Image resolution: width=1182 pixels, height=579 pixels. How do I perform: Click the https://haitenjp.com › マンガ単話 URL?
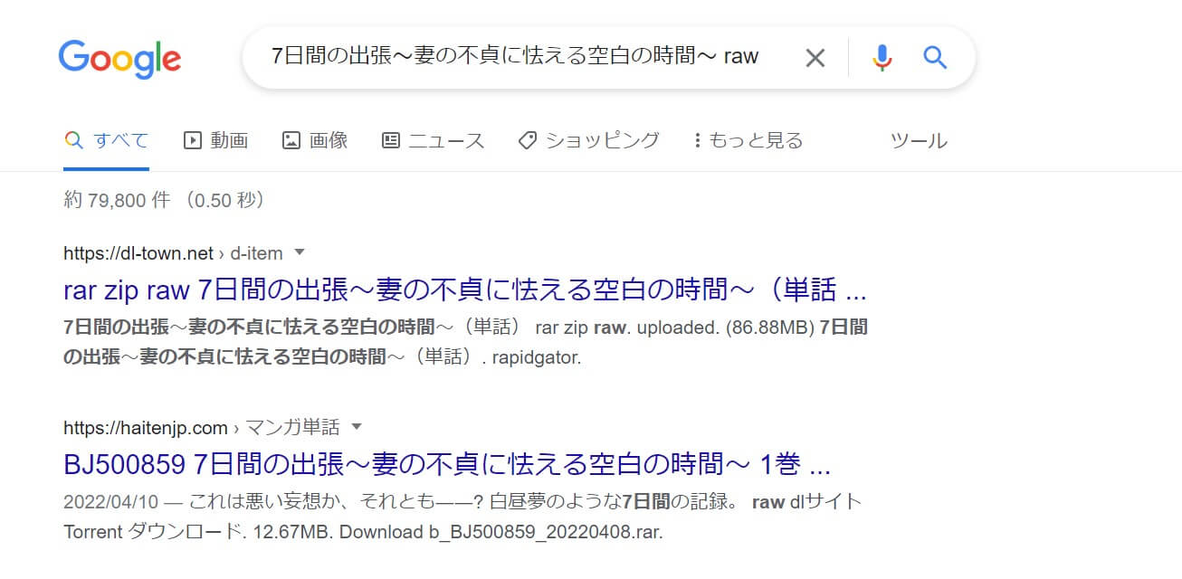202,427
